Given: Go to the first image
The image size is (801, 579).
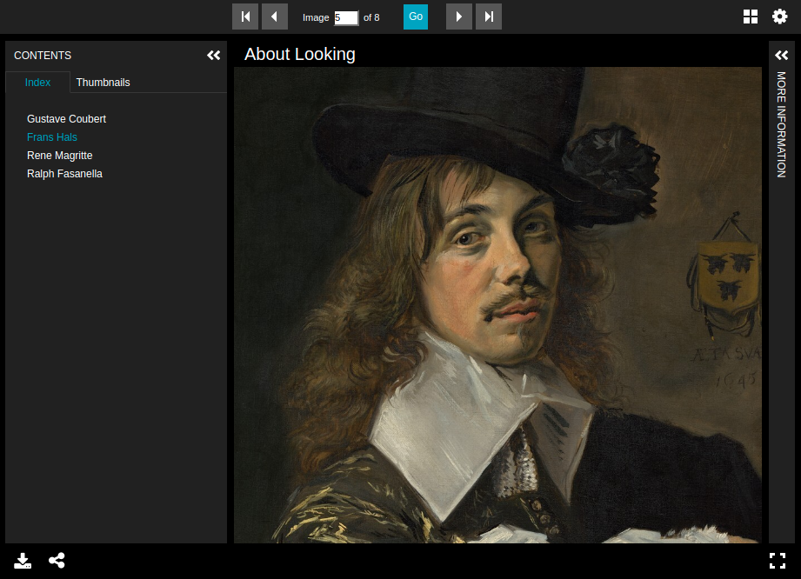Looking at the screenshot, I should [245, 17].
